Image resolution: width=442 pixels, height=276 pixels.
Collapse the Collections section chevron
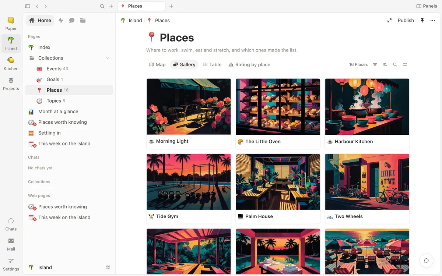point(108,58)
